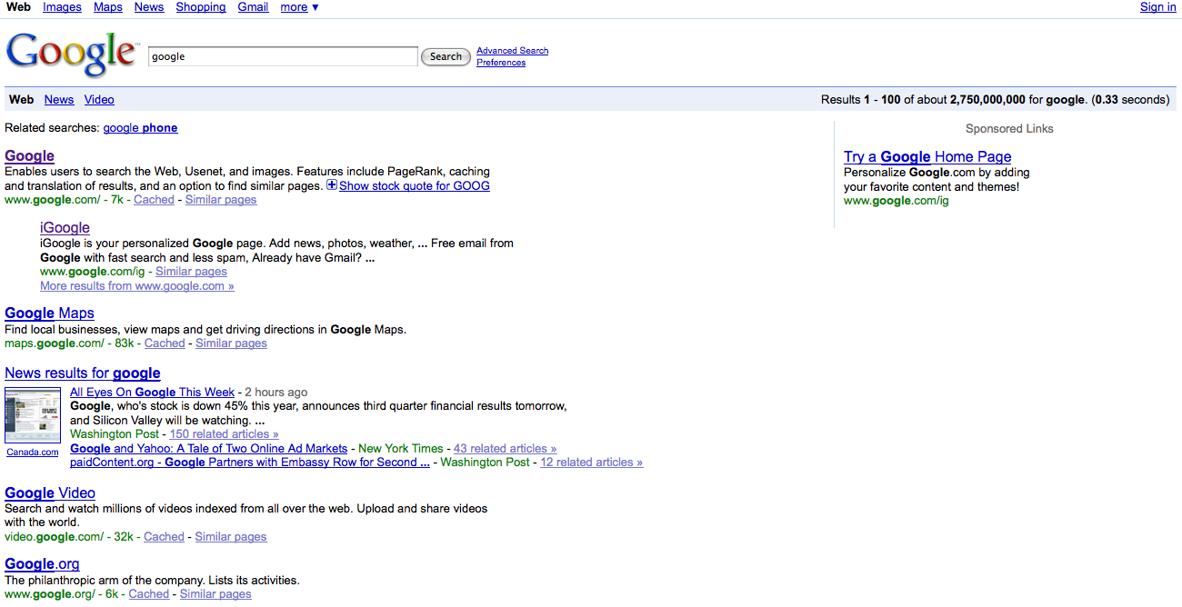Click the Canada.com news thumbnail image
The image size is (1182, 607).
click(33, 415)
